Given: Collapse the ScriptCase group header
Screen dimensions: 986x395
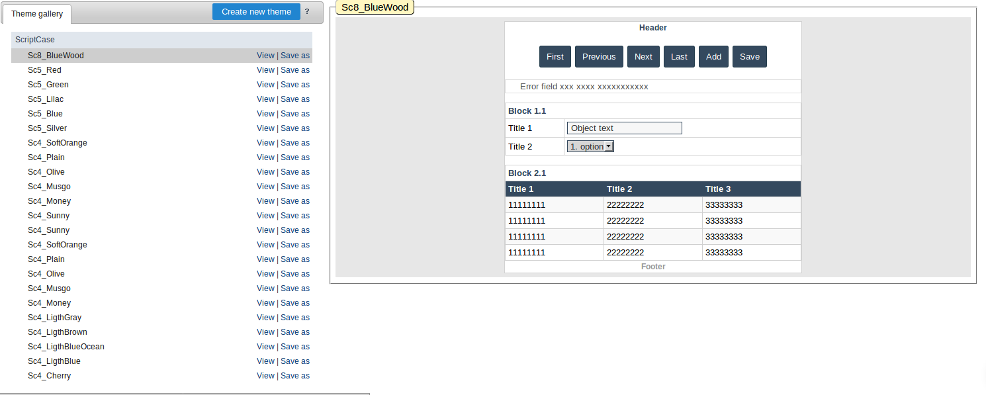Looking at the screenshot, I should pyautogui.click(x=35, y=40).
